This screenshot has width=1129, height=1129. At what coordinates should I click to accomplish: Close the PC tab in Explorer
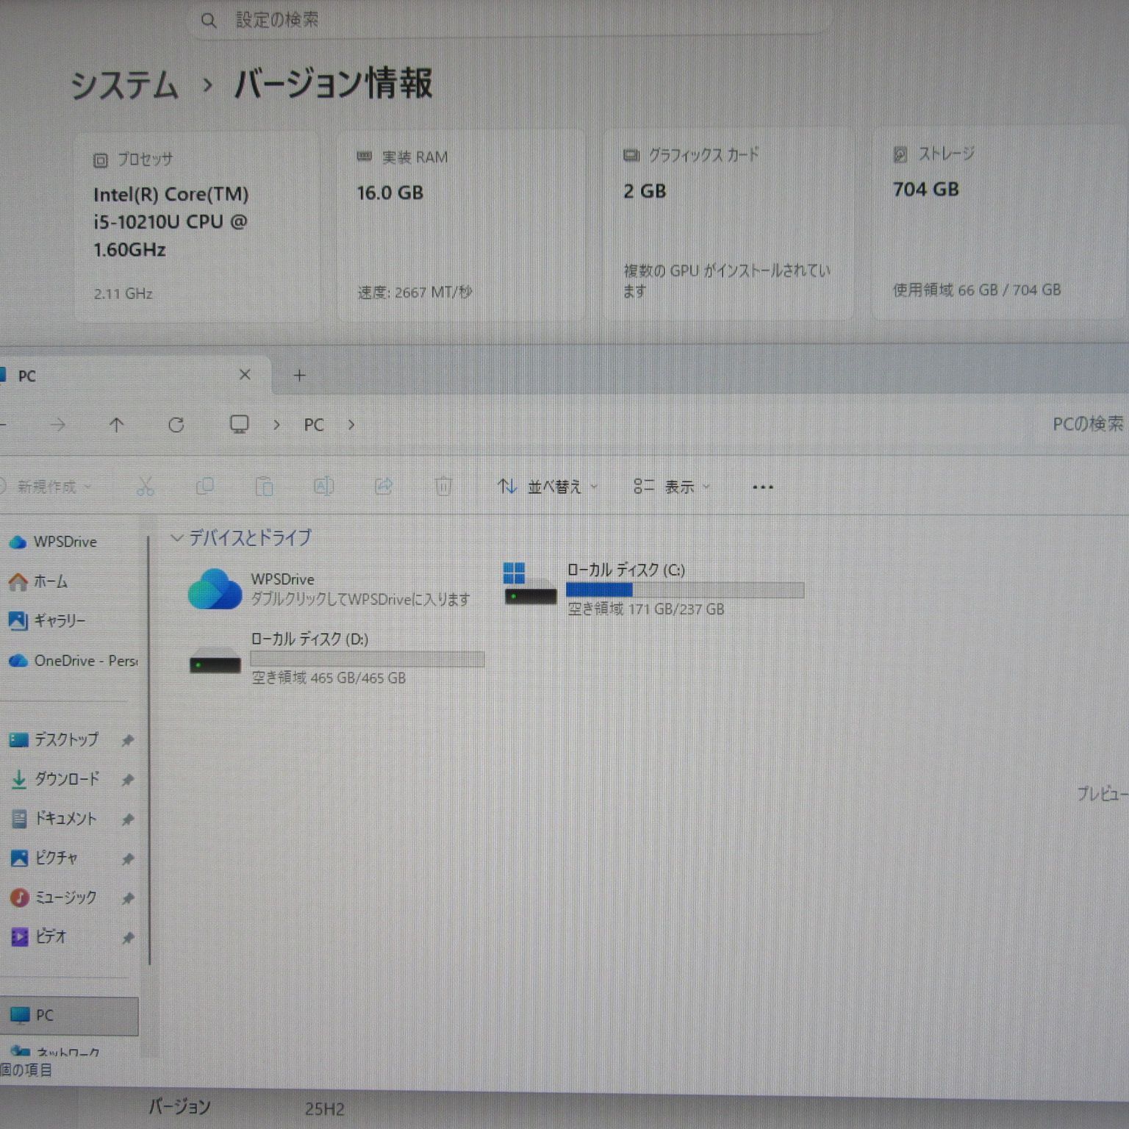[245, 375]
